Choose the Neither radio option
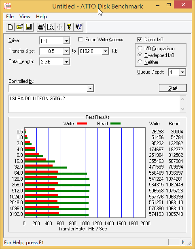The image size is (195, 249). 140,62
